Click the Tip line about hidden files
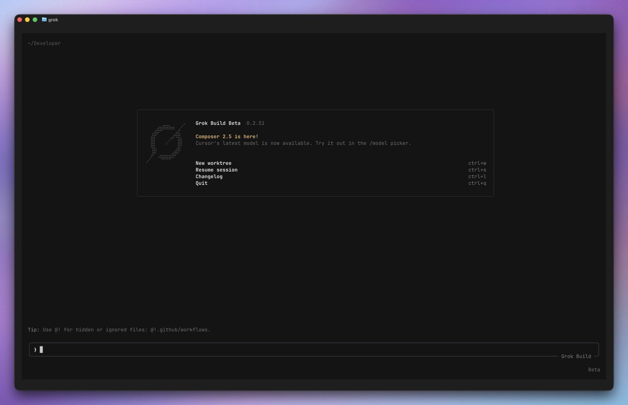The image size is (628, 405). coord(119,330)
